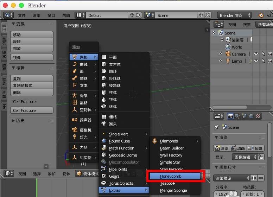Viewport: 273px width, 197px height.
Task: Open the Torus Objects submenu
Action: coord(124,183)
